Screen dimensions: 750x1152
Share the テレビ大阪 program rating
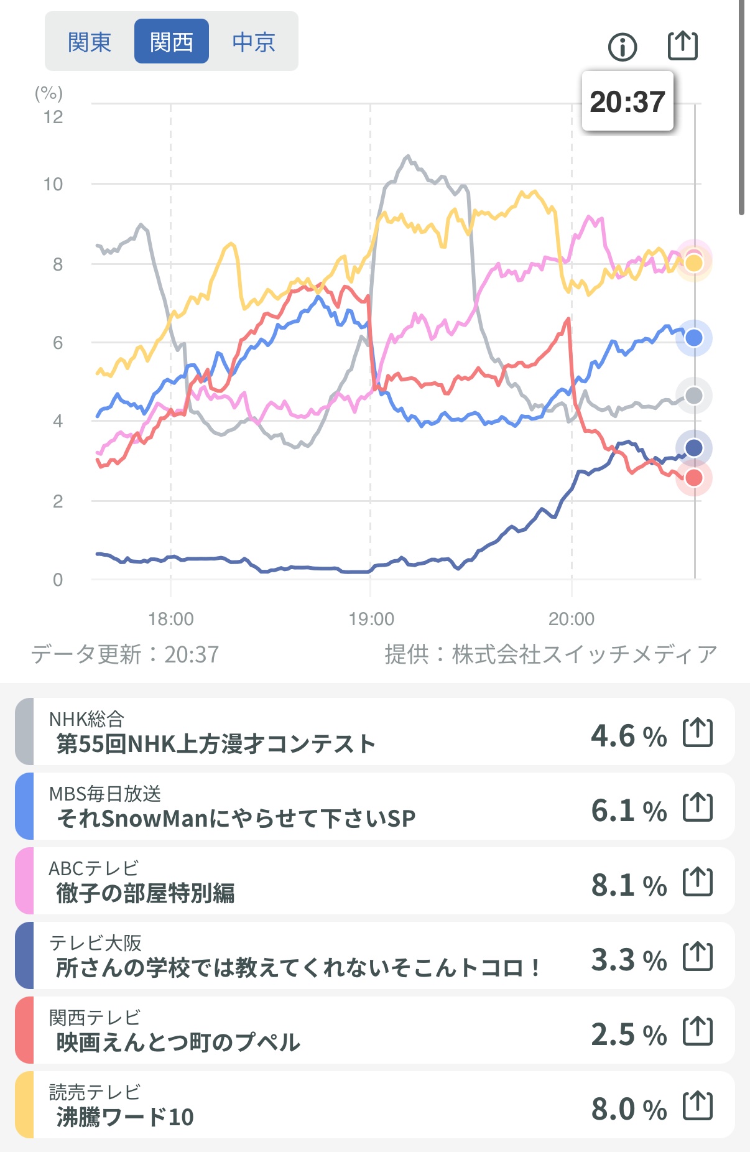click(x=698, y=957)
